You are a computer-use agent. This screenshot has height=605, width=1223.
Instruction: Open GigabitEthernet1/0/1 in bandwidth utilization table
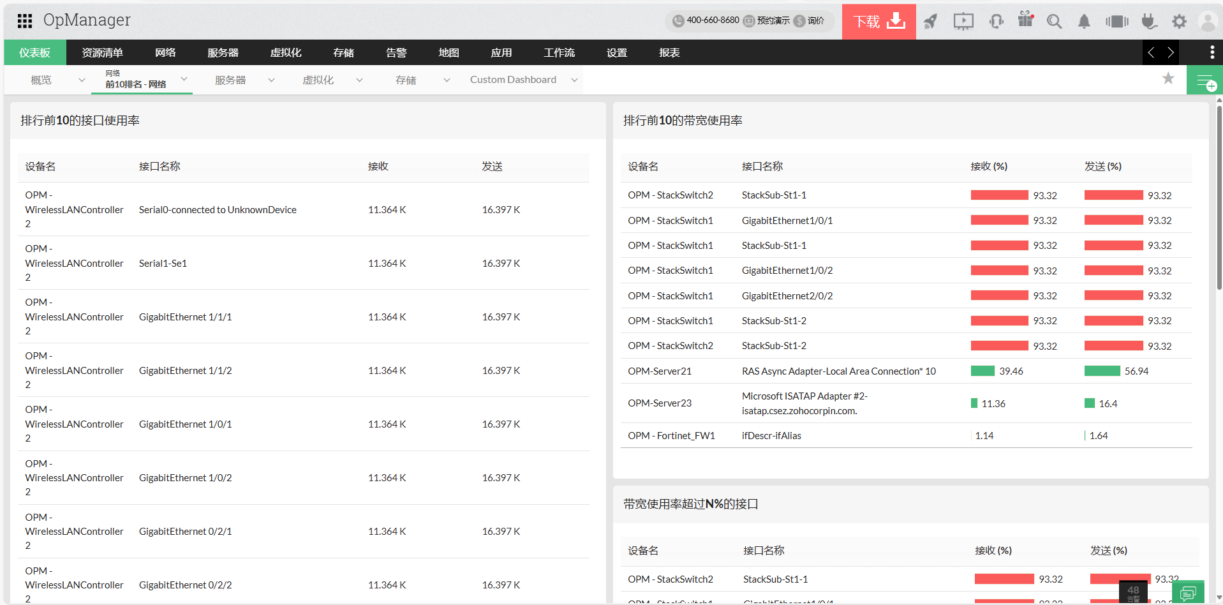(x=787, y=220)
